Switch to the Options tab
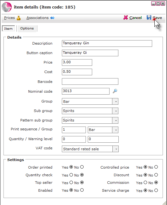Viewport: 167px width, 205px height. pos(27,28)
